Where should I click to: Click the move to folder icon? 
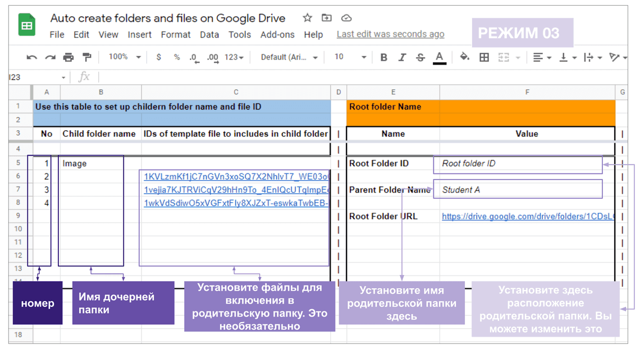tap(327, 18)
